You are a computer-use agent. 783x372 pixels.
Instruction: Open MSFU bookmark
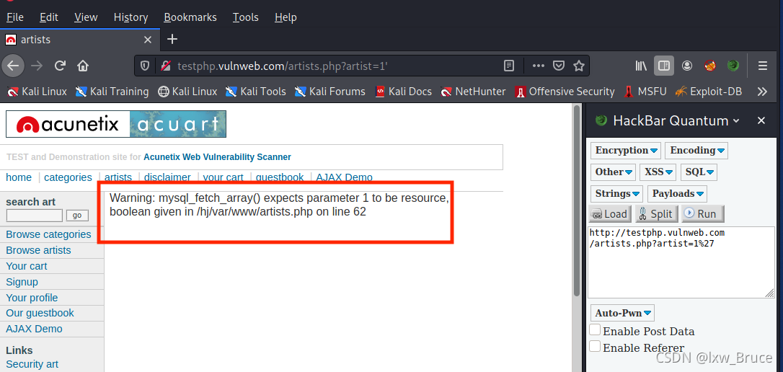tap(645, 92)
